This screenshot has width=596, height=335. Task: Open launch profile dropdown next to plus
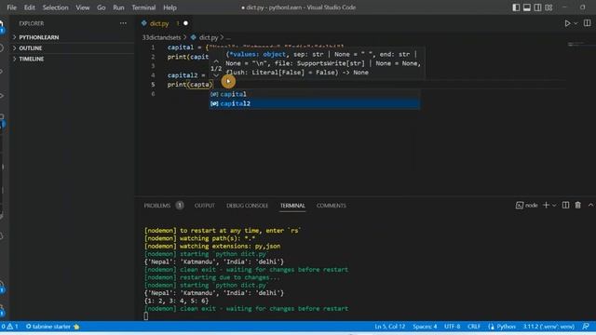pos(554,205)
